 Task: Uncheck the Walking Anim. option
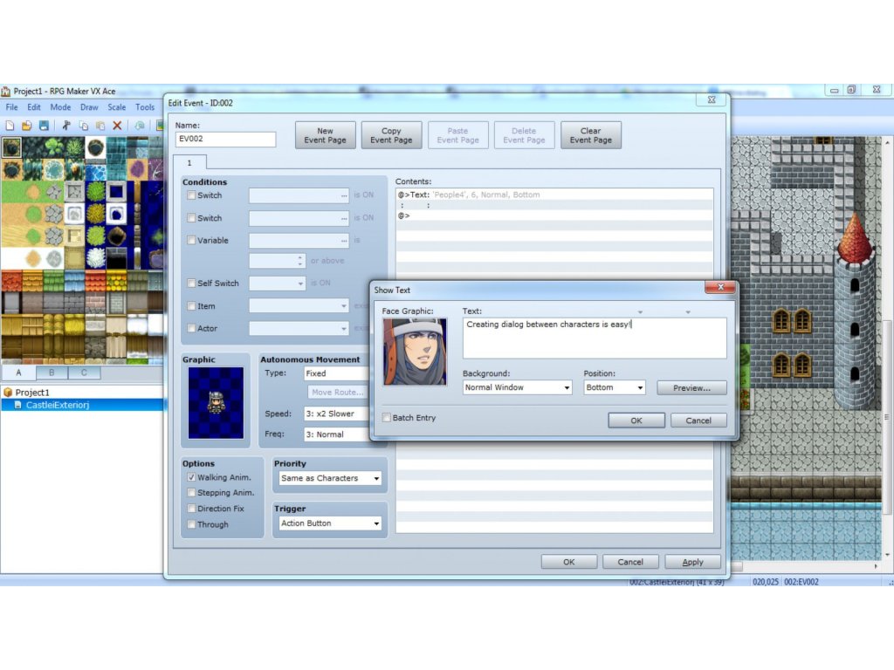191,478
